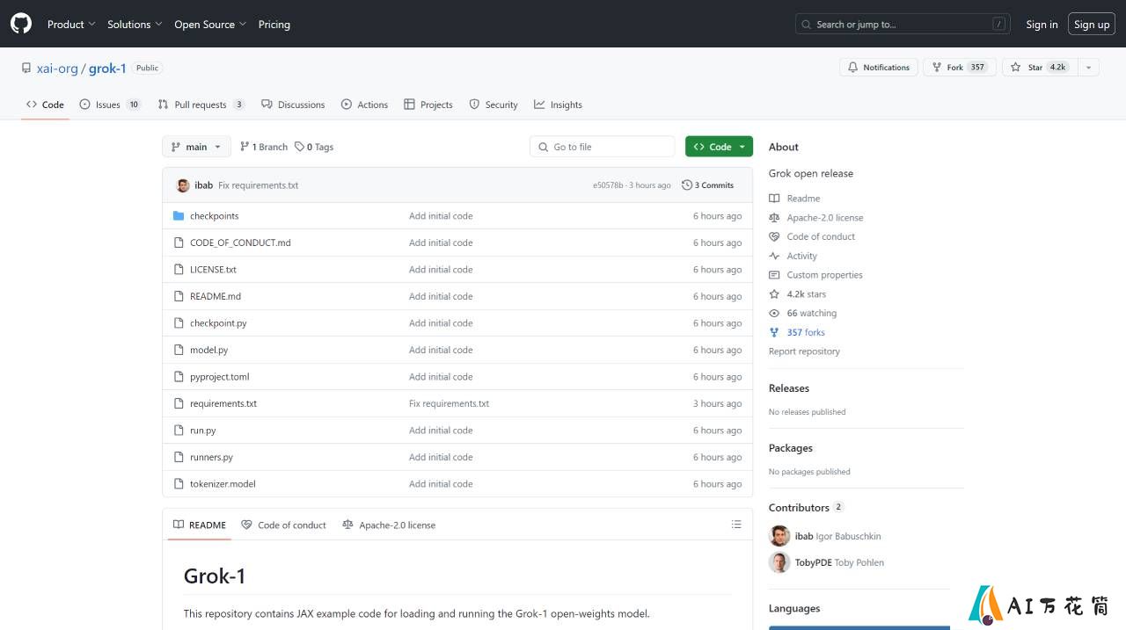The image size is (1126, 630).
Task: Click the Notifications bell button
Action: click(879, 68)
